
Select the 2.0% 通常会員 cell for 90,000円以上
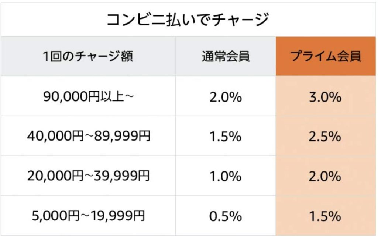pyautogui.click(x=226, y=97)
